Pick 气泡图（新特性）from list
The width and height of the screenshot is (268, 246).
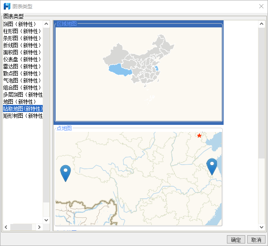[23, 80]
